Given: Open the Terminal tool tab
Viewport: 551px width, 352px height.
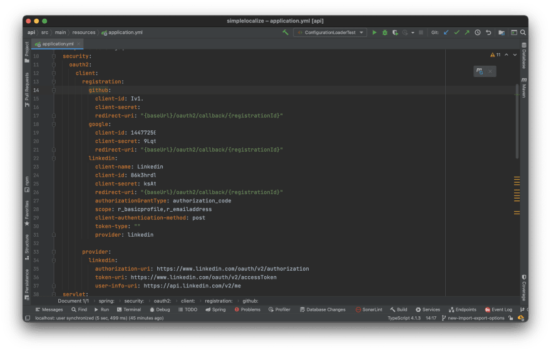Looking at the screenshot, I should pyautogui.click(x=129, y=310).
